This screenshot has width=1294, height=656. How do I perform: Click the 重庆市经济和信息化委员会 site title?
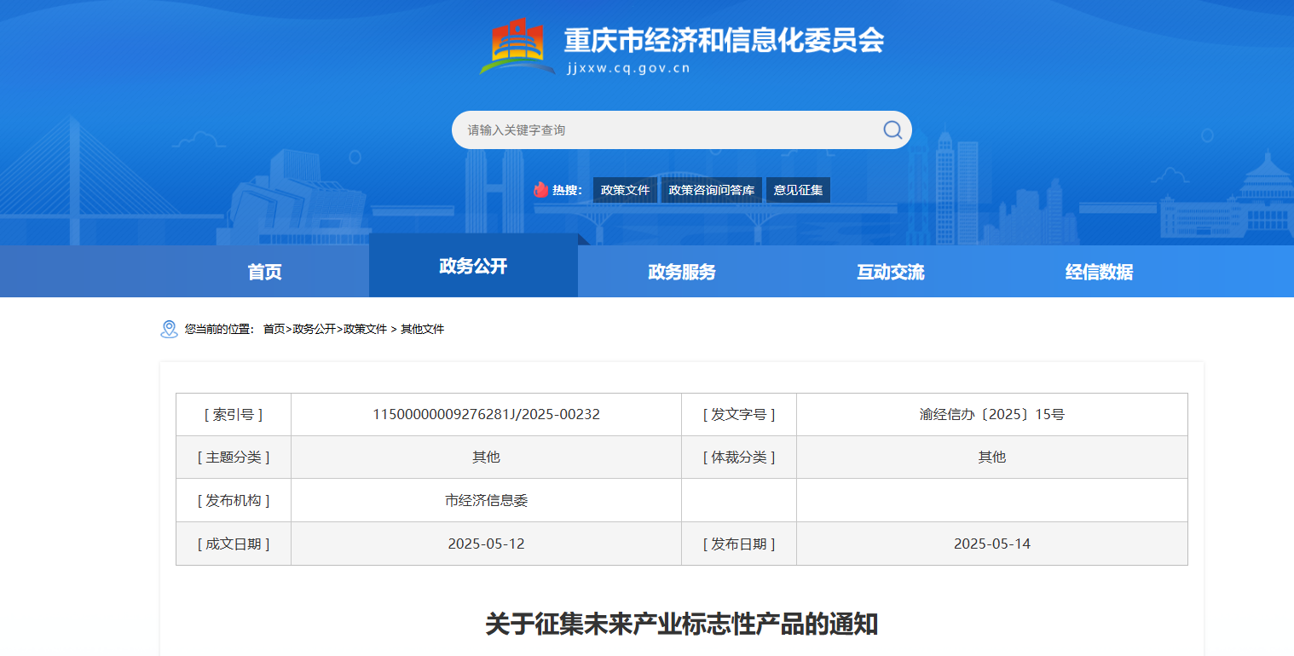pos(724,41)
